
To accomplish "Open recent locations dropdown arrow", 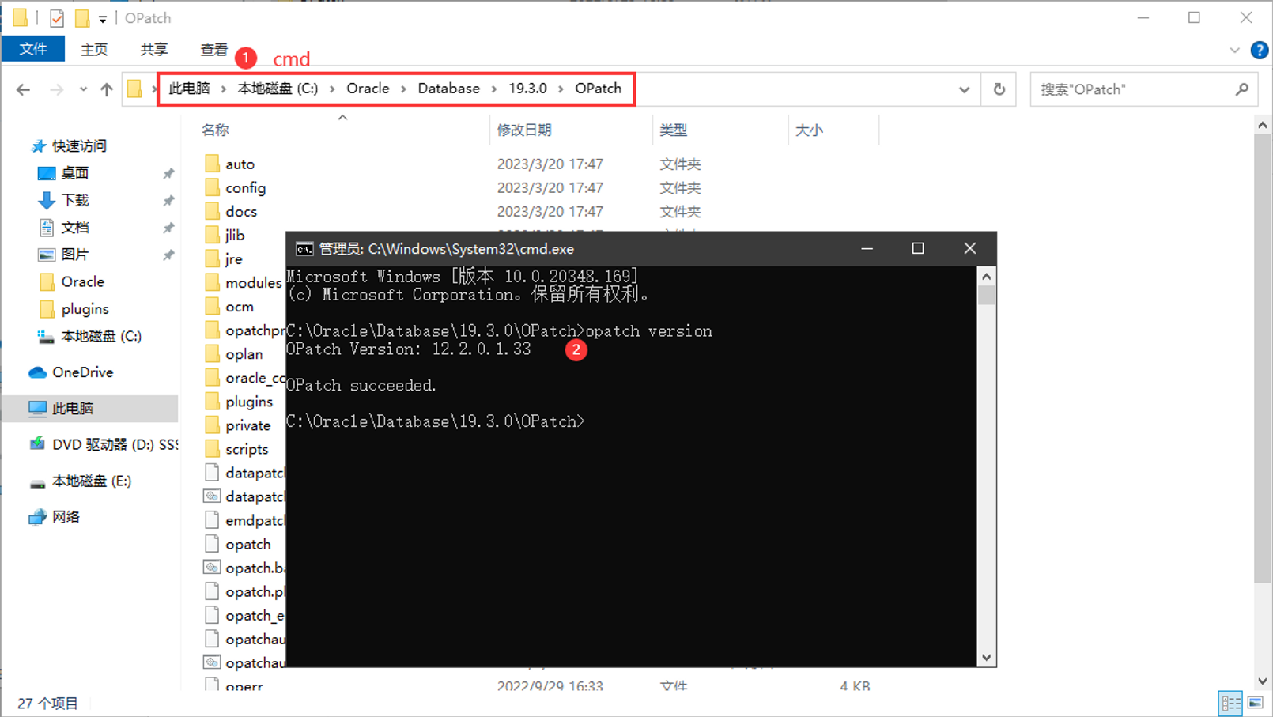I will [x=83, y=89].
